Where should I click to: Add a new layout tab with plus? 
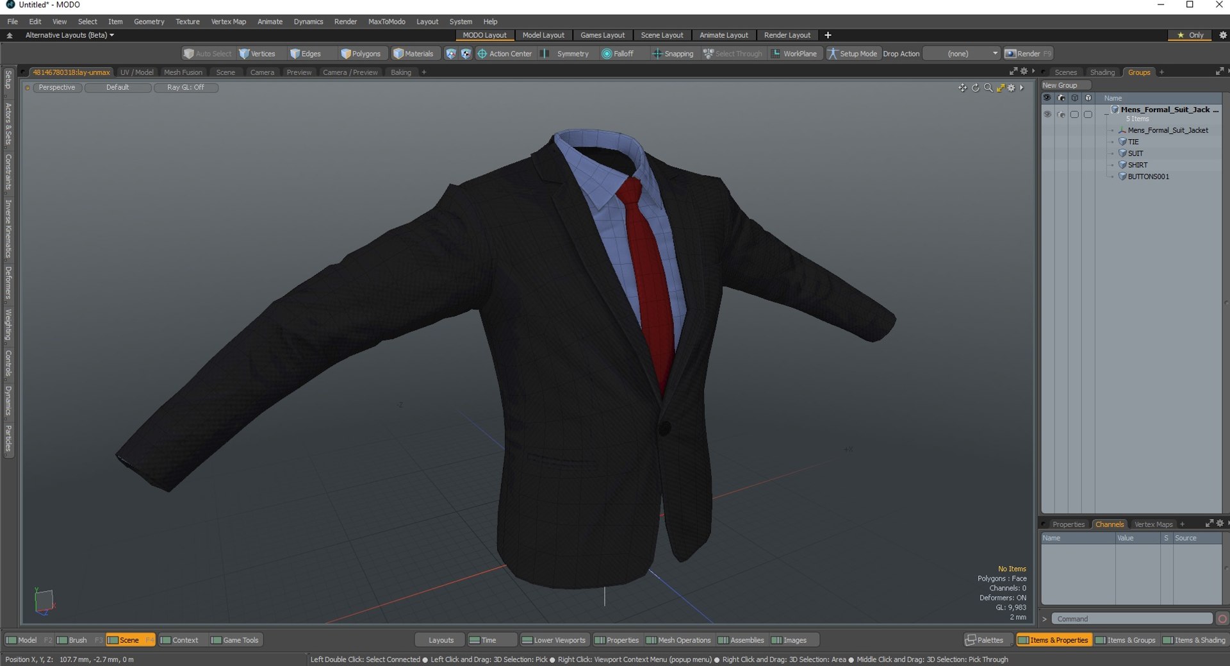[x=828, y=35]
